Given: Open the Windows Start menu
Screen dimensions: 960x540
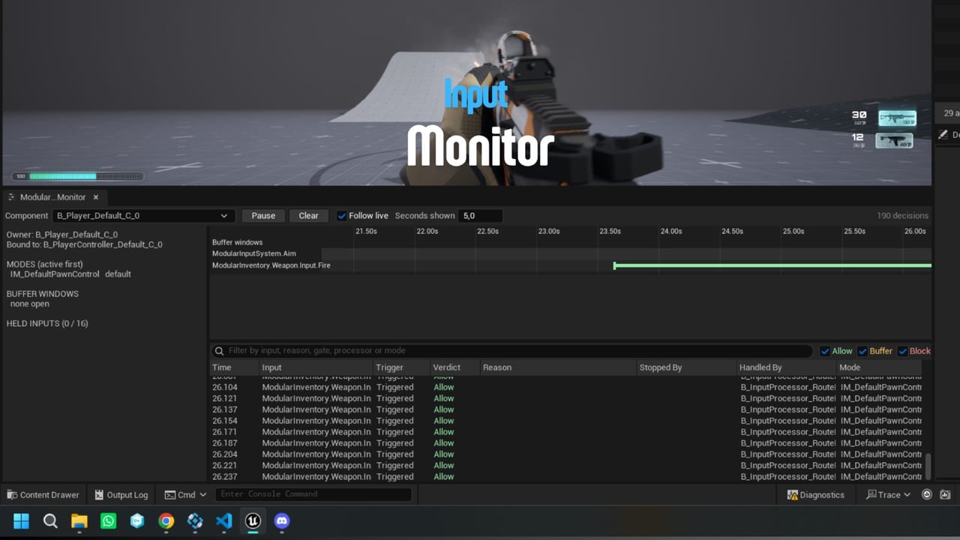Looking at the screenshot, I should pos(21,521).
